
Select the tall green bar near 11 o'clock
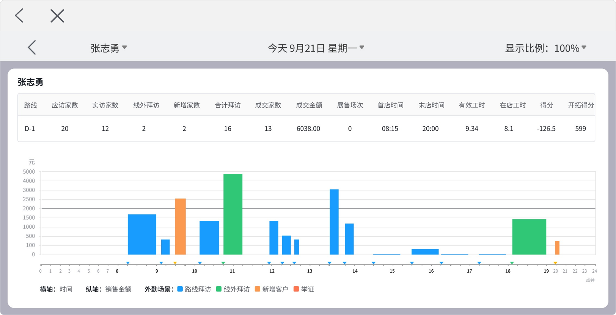(233, 214)
